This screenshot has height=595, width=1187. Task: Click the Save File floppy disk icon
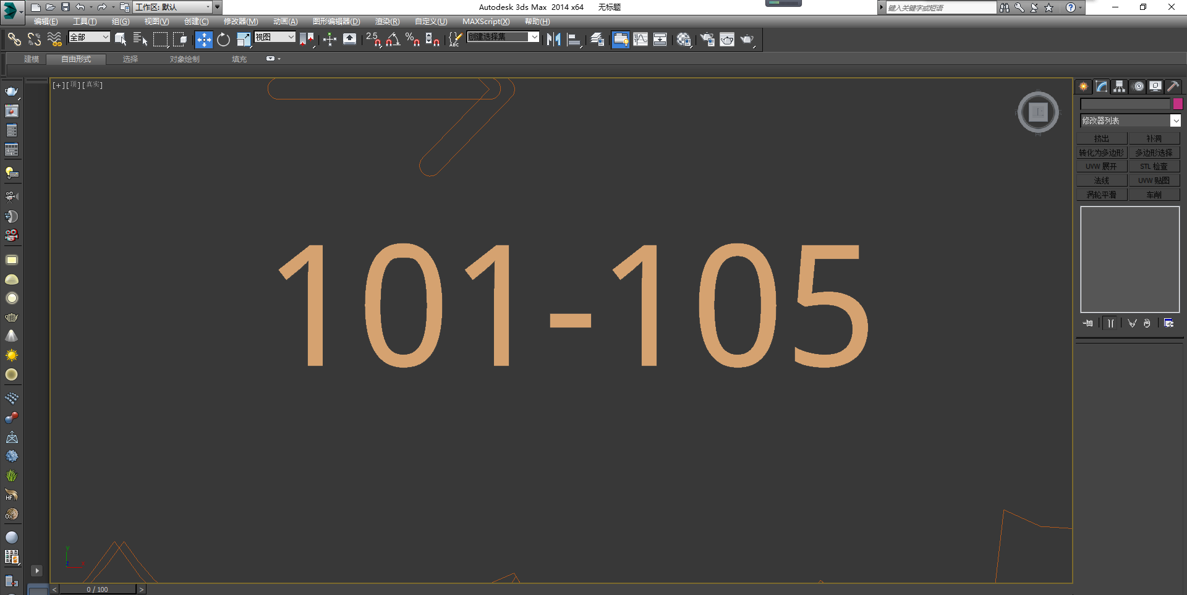pos(66,7)
